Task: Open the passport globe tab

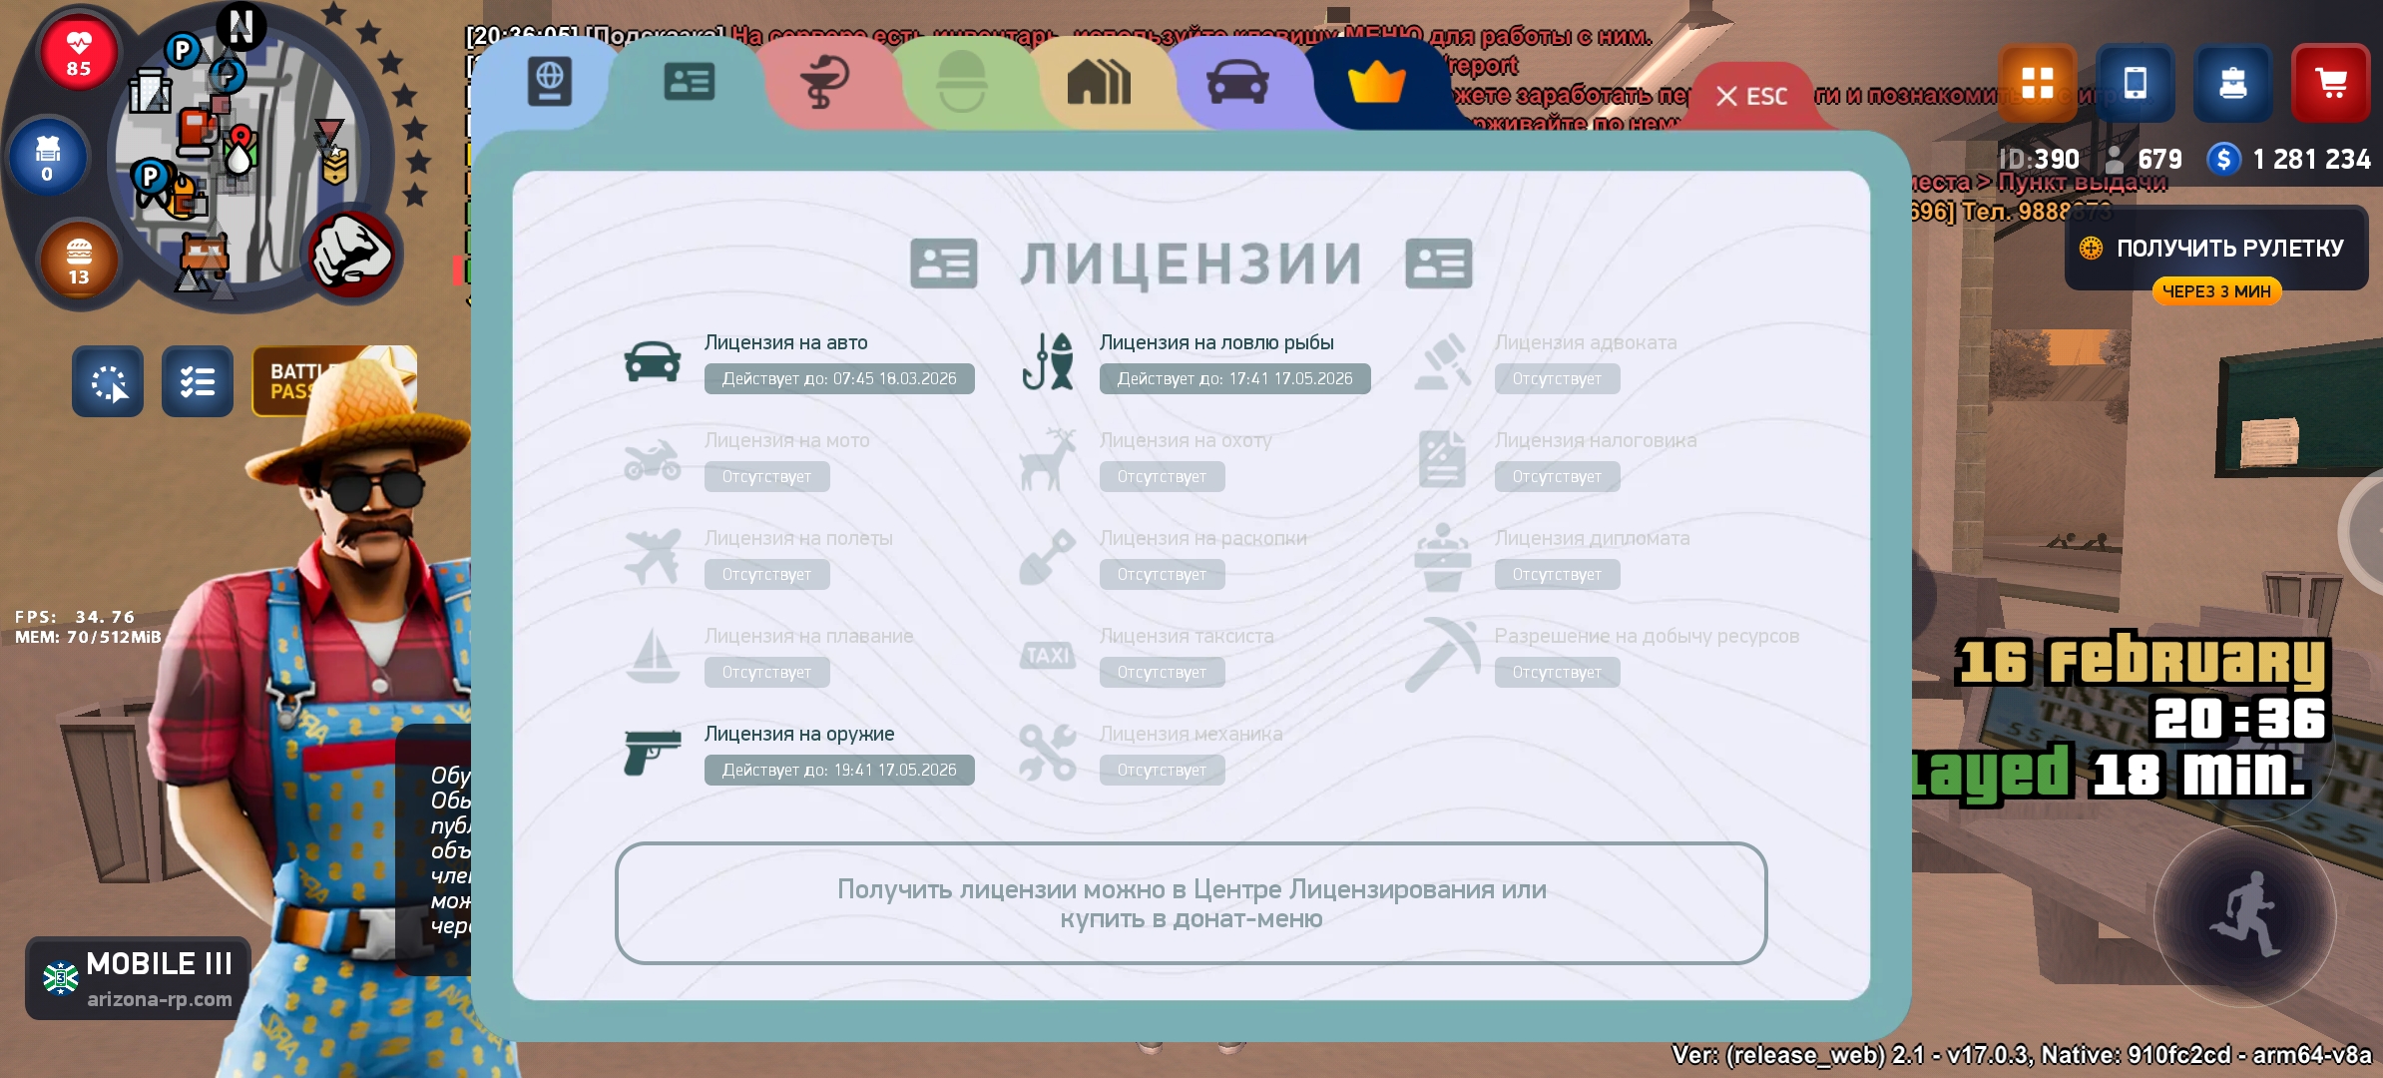Action: coord(550,82)
